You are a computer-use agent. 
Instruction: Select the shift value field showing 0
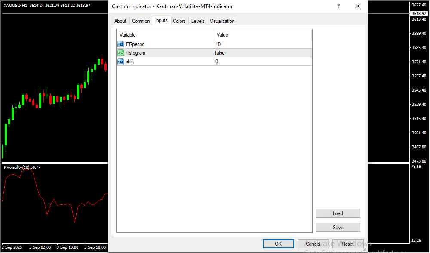(262, 62)
